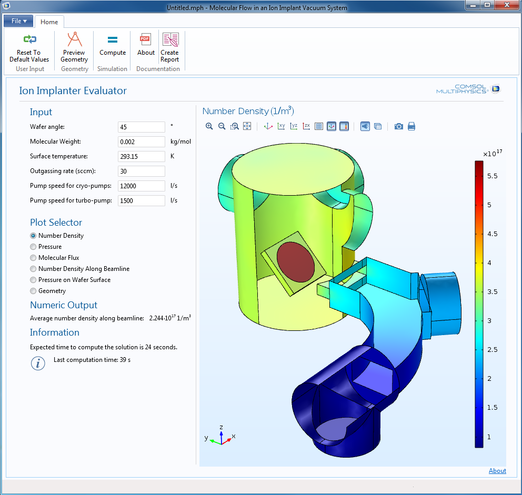Click the Print icon in graphics toolbar

[411, 126]
